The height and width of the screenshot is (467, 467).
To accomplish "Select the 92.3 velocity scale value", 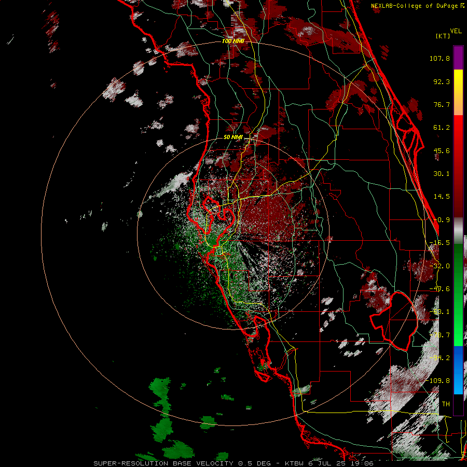I will pyautogui.click(x=442, y=81).
